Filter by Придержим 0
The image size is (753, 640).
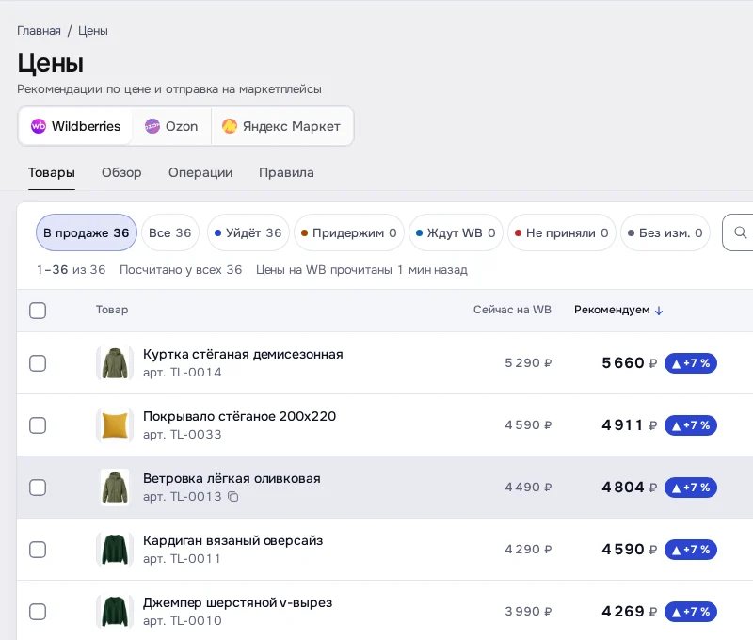(349, 232)
